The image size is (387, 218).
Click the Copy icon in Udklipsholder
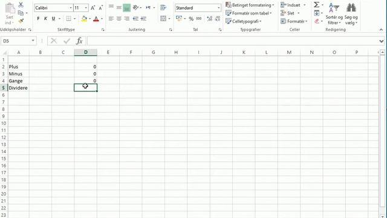click(x=21, y=13)
